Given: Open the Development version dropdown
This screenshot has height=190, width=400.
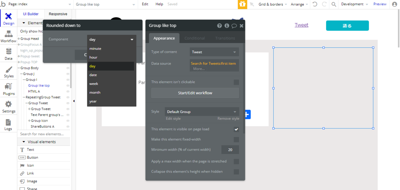Looking at the screenshot, I should [x=355, y=4].
